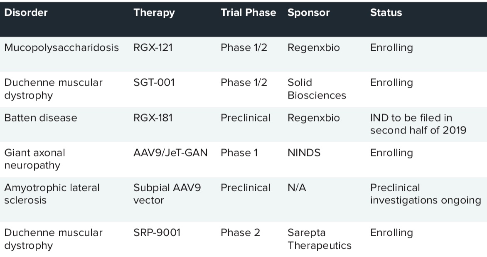Click the Status column header

(x=386, y=12)
